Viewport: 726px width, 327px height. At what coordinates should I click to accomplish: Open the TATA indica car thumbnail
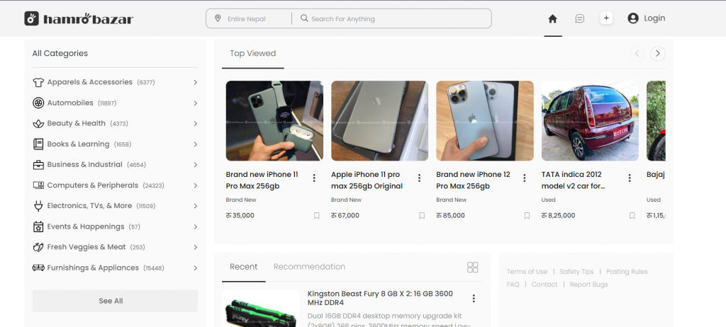(x=590, y=121)
